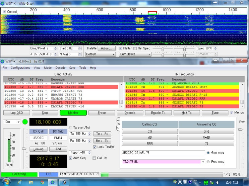Screen dimensions: 249x186
Task: Disable the Auto Seq checkbox
Action: pos(70,158)
